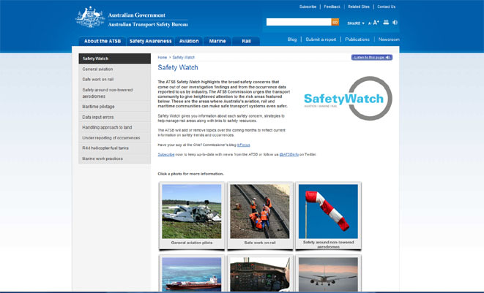This screenshot has height=293, width=484.
Task: Click the speaker audio icon in the header
Action: click(x=395, y=22)
